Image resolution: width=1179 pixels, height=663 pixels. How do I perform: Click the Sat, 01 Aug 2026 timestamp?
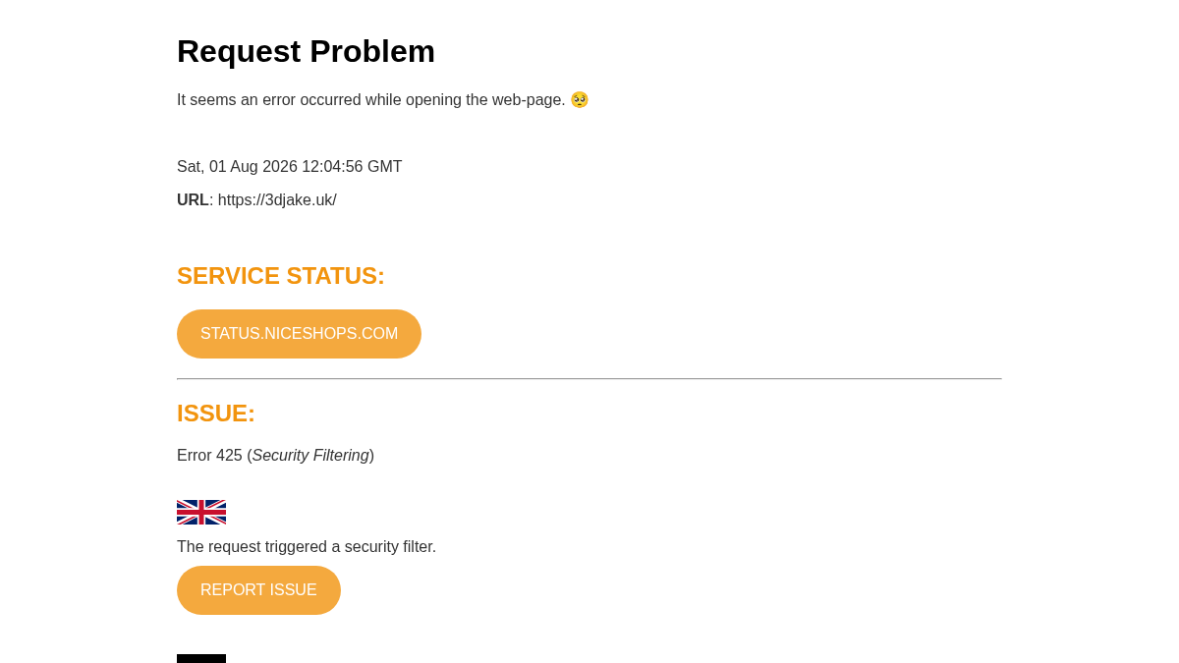(289, 167)
